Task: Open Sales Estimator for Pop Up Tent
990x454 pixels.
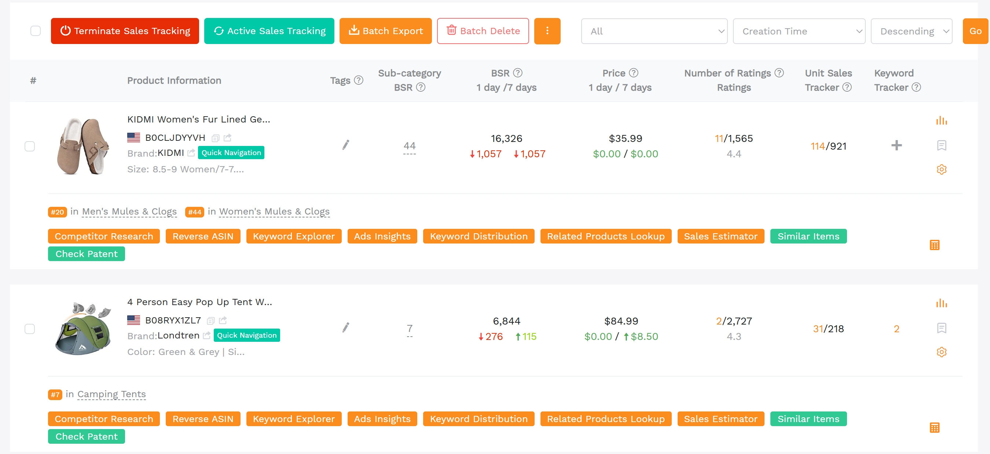Action: 720,419
